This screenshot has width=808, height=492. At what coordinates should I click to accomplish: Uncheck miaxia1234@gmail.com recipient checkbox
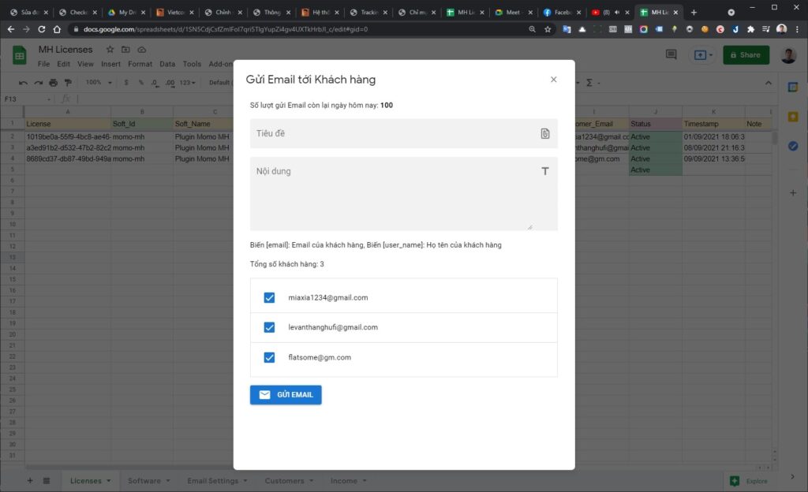point(269,298)
